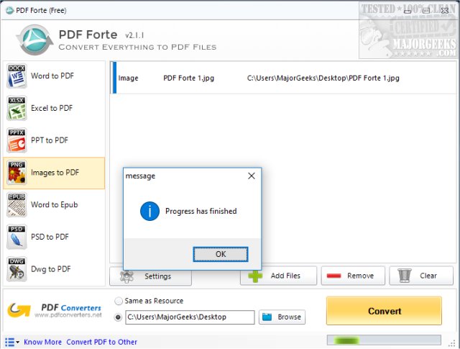Open the list menu icon dropdown
The height and width of the screenshot is (349, 460).
12,342
